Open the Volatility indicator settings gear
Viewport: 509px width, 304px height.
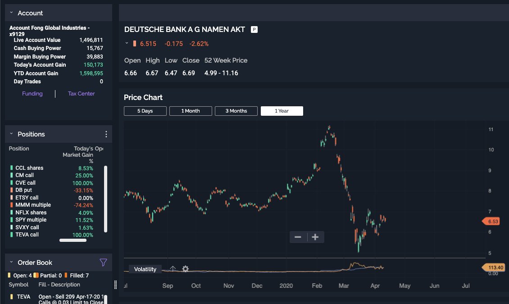pyautogui.click(x=185, y=268)
